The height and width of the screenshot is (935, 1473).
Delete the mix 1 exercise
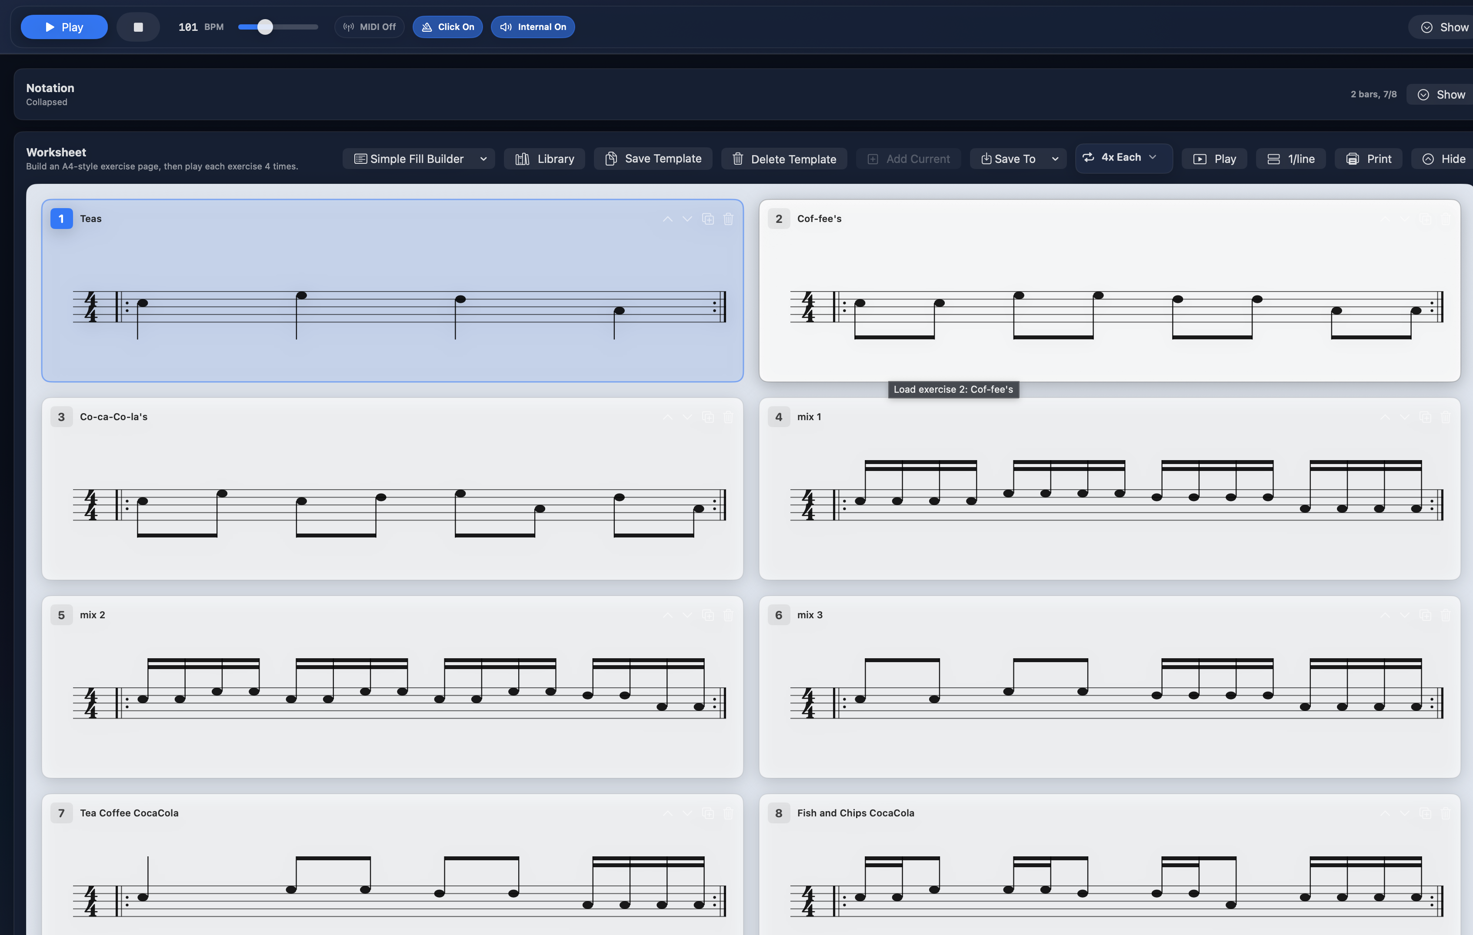point(1446,417)
